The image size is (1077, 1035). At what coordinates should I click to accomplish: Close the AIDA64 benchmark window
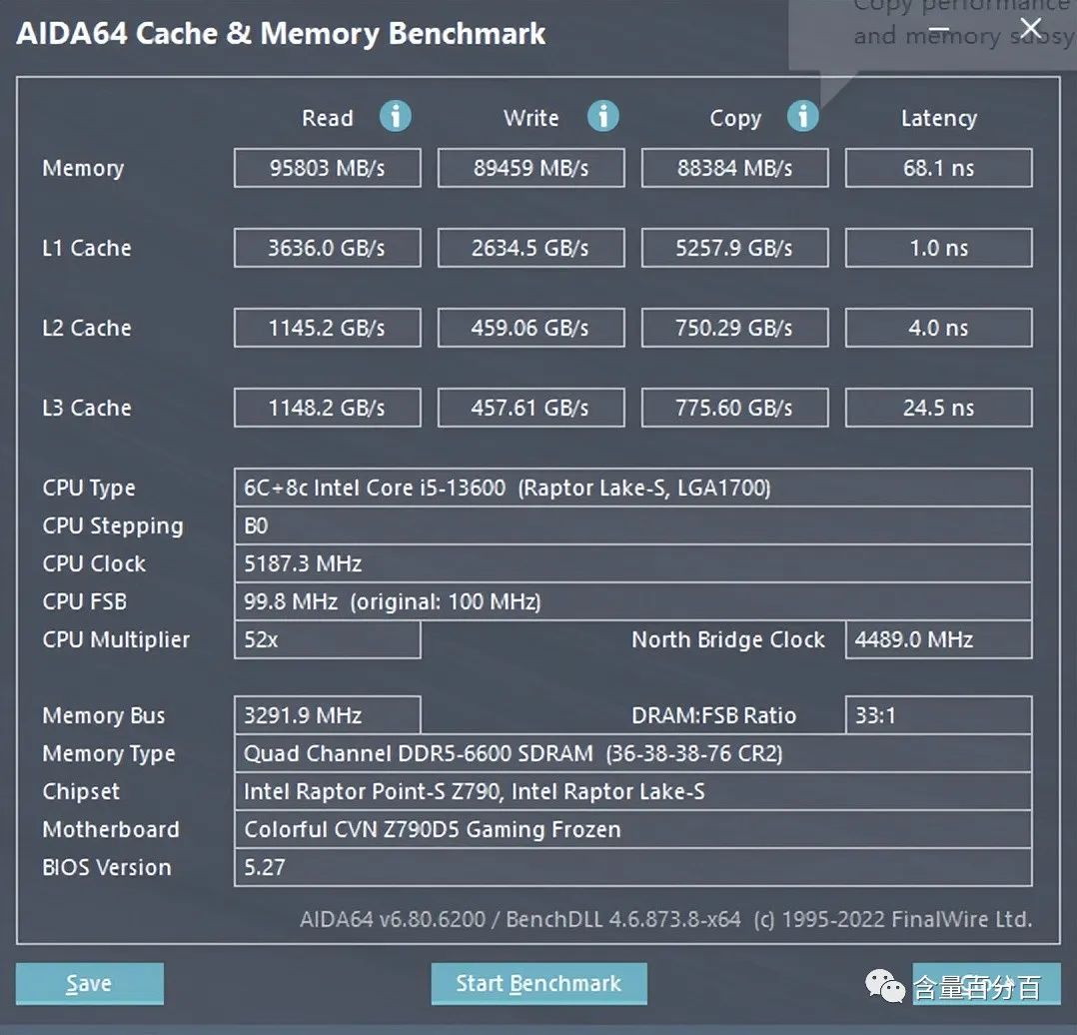click(1030, 28)
